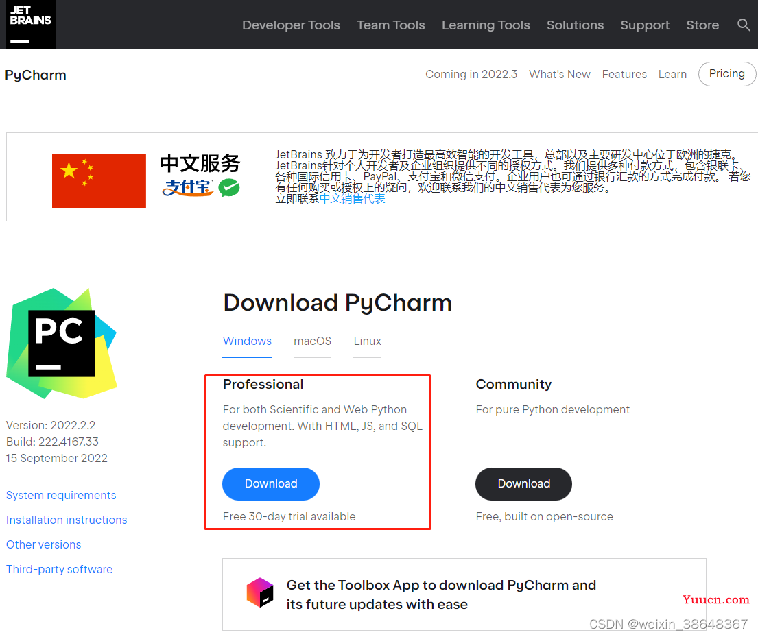Click the PyCharm product title
This screenshot has height=637, width=758.
[36, 75]
